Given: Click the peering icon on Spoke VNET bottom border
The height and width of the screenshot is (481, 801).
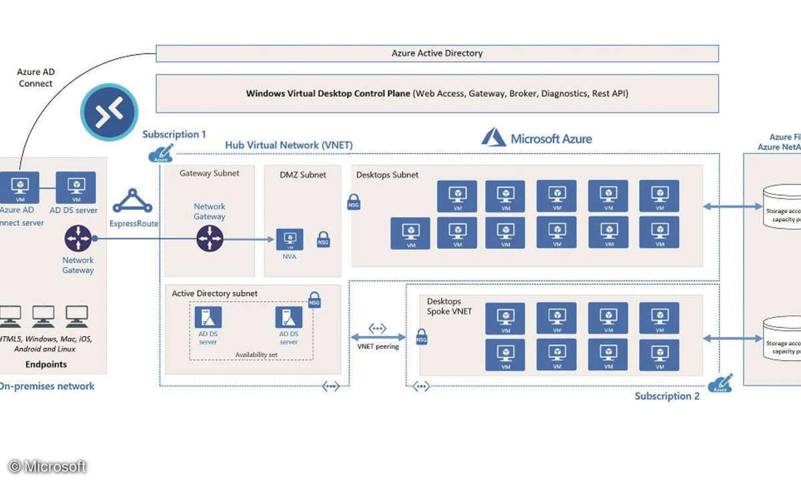Looking at the screenshot, I should pyautogui.click(x=421, y=386).
